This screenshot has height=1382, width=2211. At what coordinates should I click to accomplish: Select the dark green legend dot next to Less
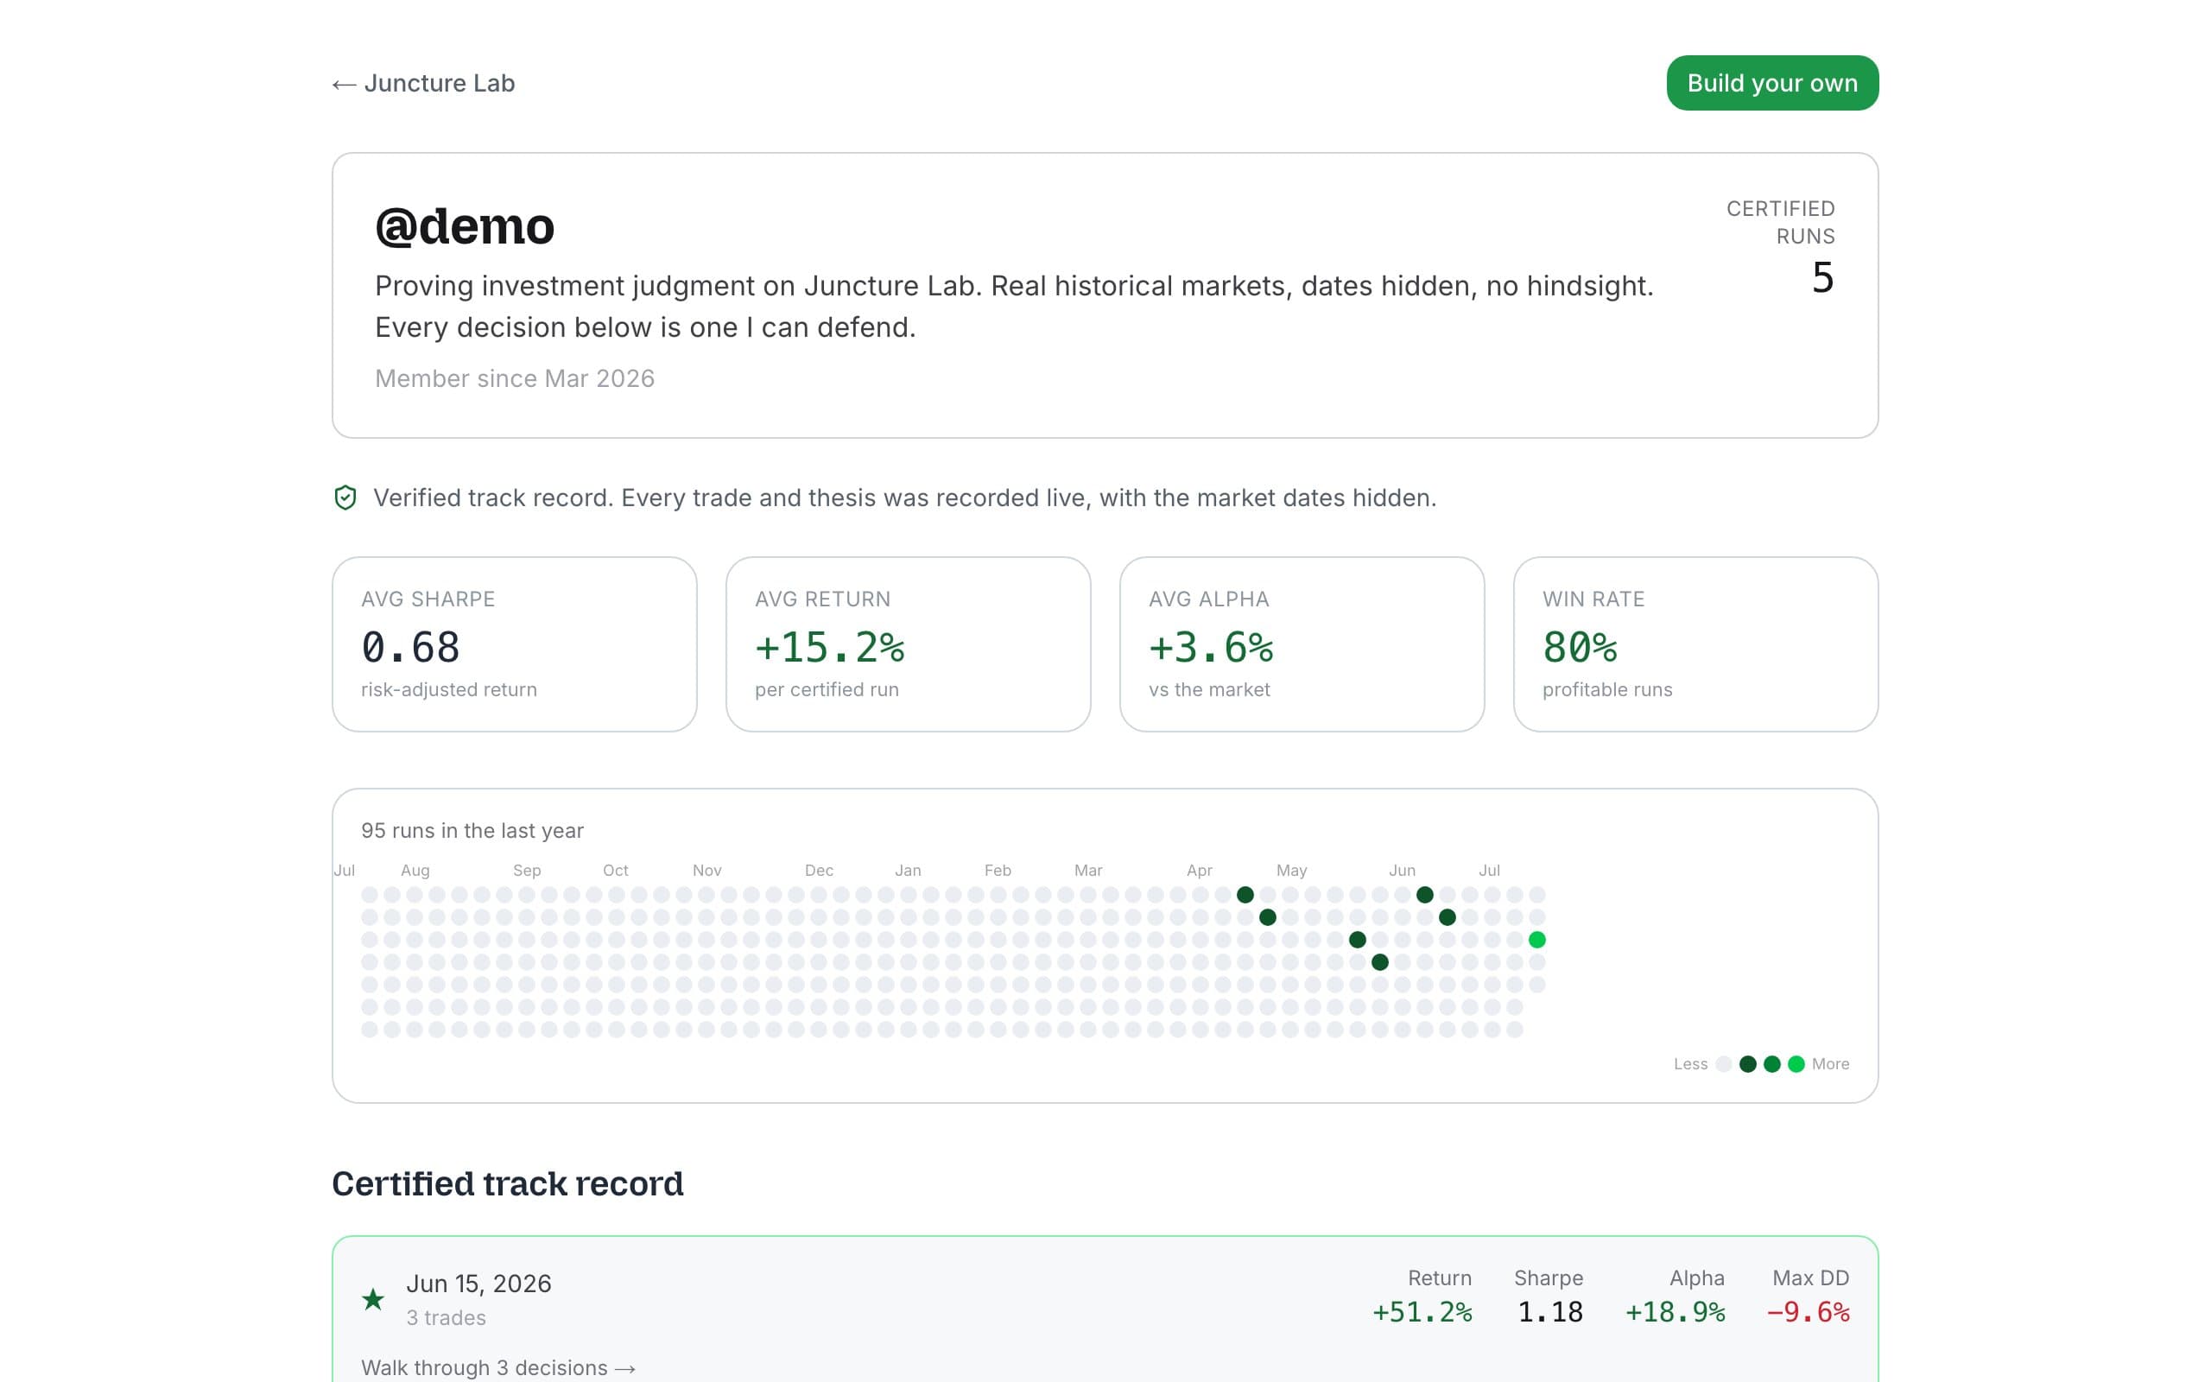click(1748, 1064)
